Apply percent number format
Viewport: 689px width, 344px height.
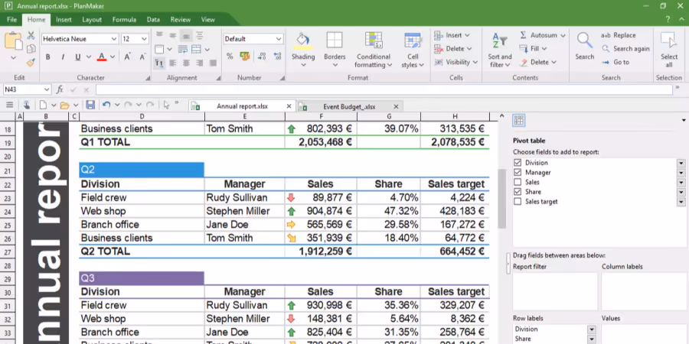(230, 56)
